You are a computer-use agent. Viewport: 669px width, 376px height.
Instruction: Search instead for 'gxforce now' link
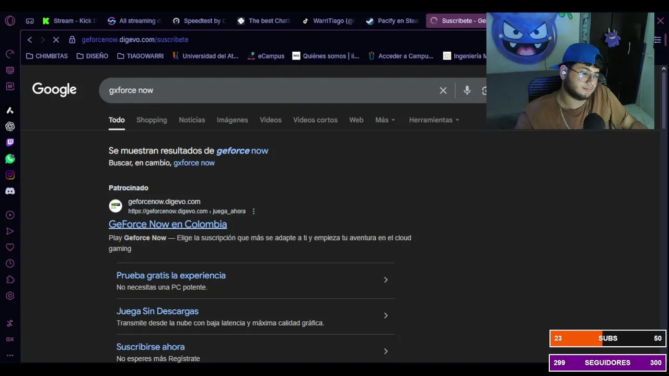pos(194,163)
